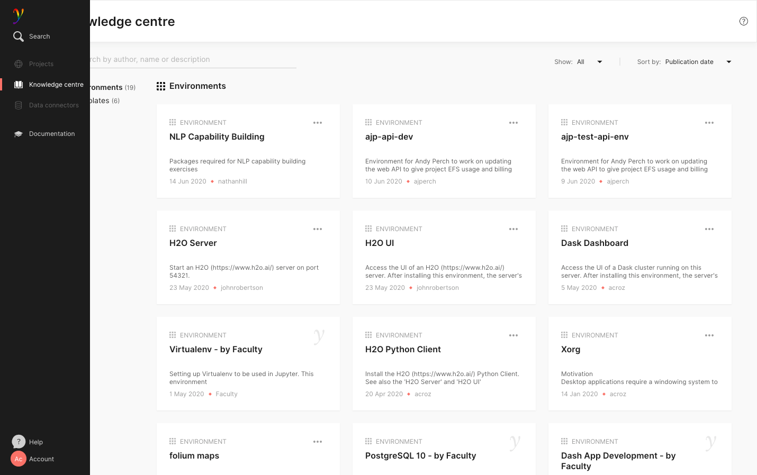The image size is (757, 475).
Task: Click the Help question mark icon in sidebar
Action: (19, 442)
